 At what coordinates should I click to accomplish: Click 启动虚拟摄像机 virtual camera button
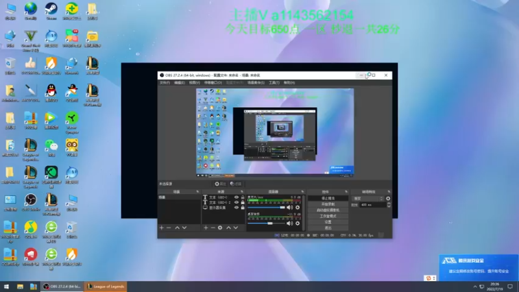pos(328,210)
